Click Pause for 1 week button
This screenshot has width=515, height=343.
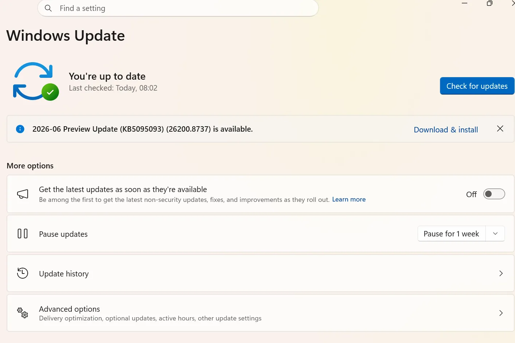451,234
